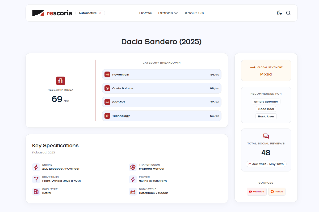
Task: Select the Costs & Value row
Action: coord(162,88)
